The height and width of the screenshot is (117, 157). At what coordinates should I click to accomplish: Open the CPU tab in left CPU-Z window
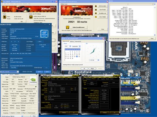coord(43,79)
